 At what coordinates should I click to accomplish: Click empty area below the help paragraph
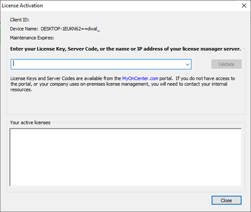pos(125,103)
